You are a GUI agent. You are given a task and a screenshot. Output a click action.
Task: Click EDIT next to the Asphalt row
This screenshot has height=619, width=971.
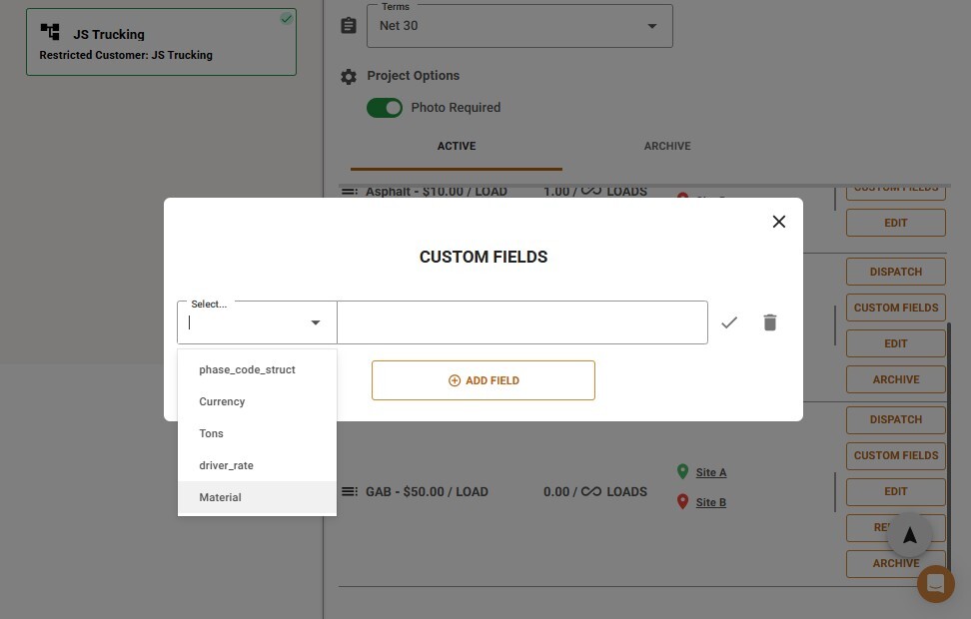pos(895,223)
